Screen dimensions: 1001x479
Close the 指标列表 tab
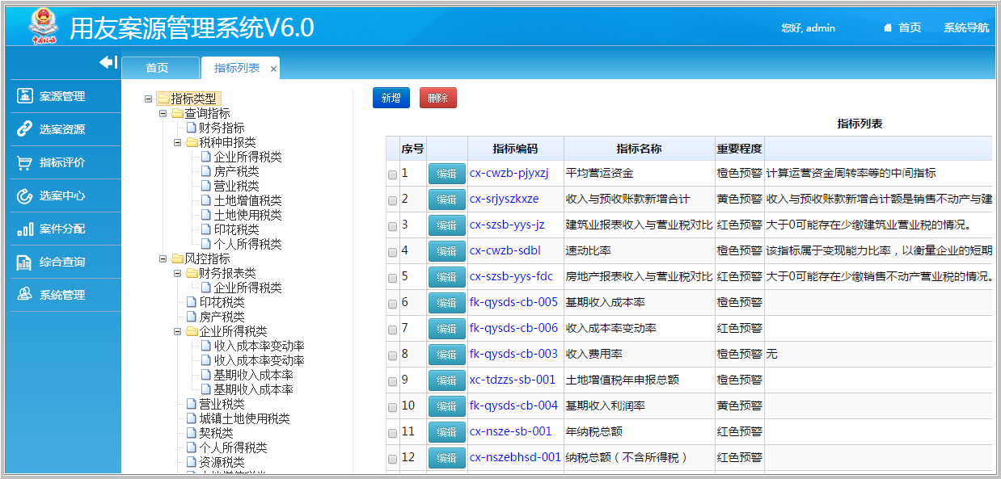tap(273, 69)
